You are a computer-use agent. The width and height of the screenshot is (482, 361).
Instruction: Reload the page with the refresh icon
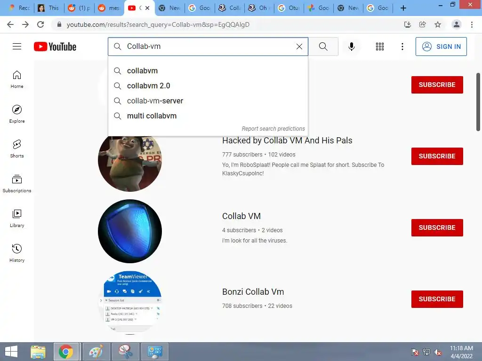coord(40,24)
